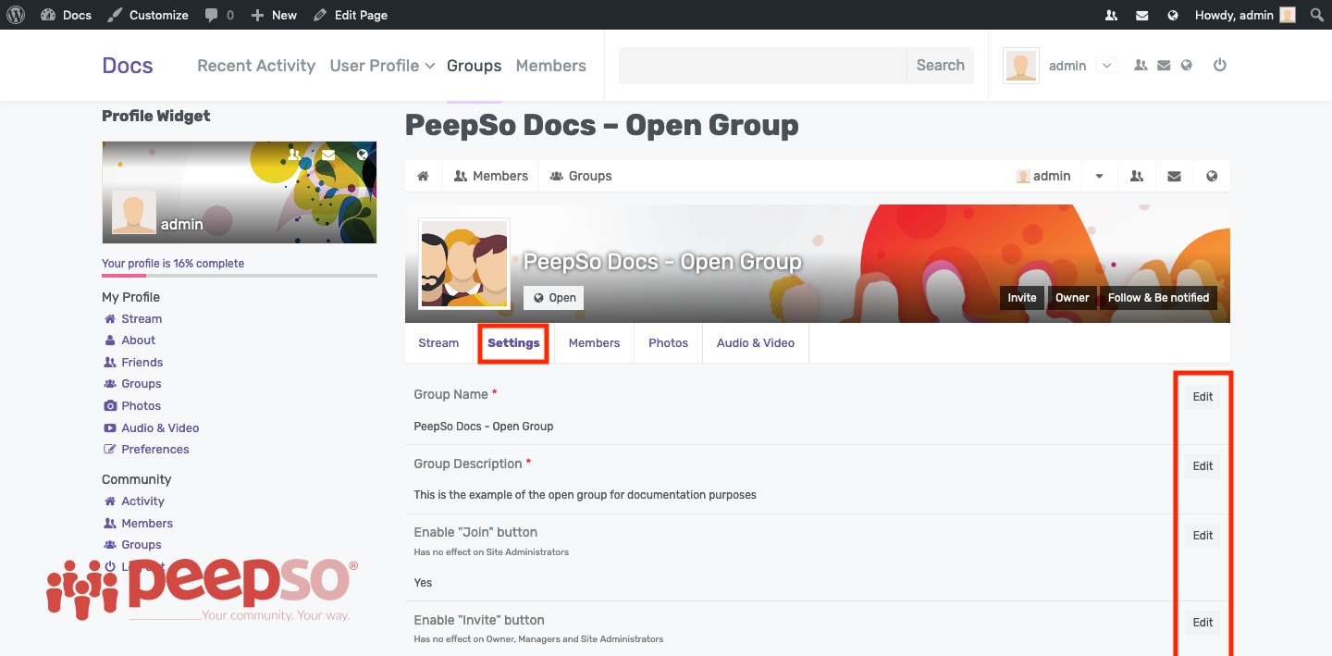Open Members in the main navigation

pos(551,66)
